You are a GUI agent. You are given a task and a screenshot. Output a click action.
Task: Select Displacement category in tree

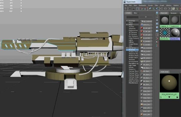133,30
